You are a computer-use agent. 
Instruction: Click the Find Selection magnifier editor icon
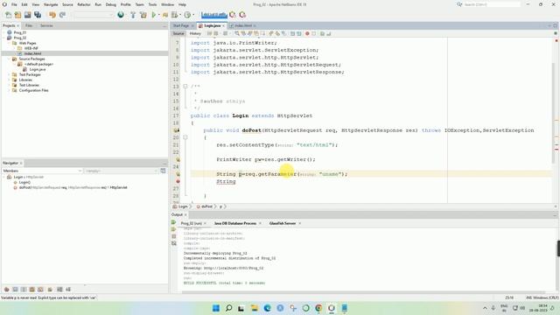click(237, 33)
